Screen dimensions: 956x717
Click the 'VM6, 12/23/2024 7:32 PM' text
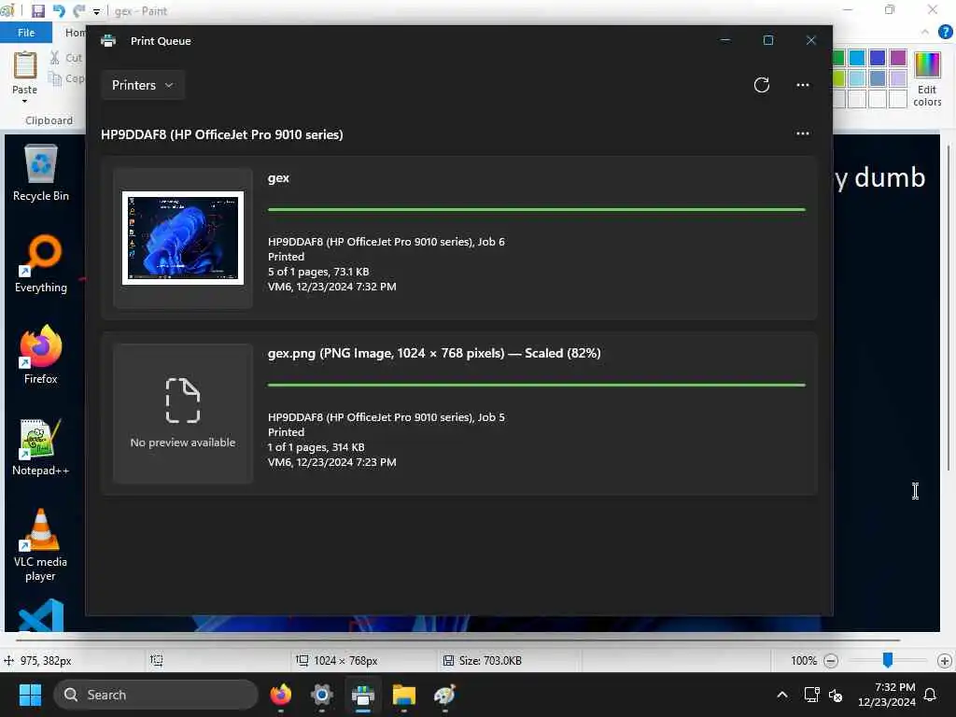point(331,287)
